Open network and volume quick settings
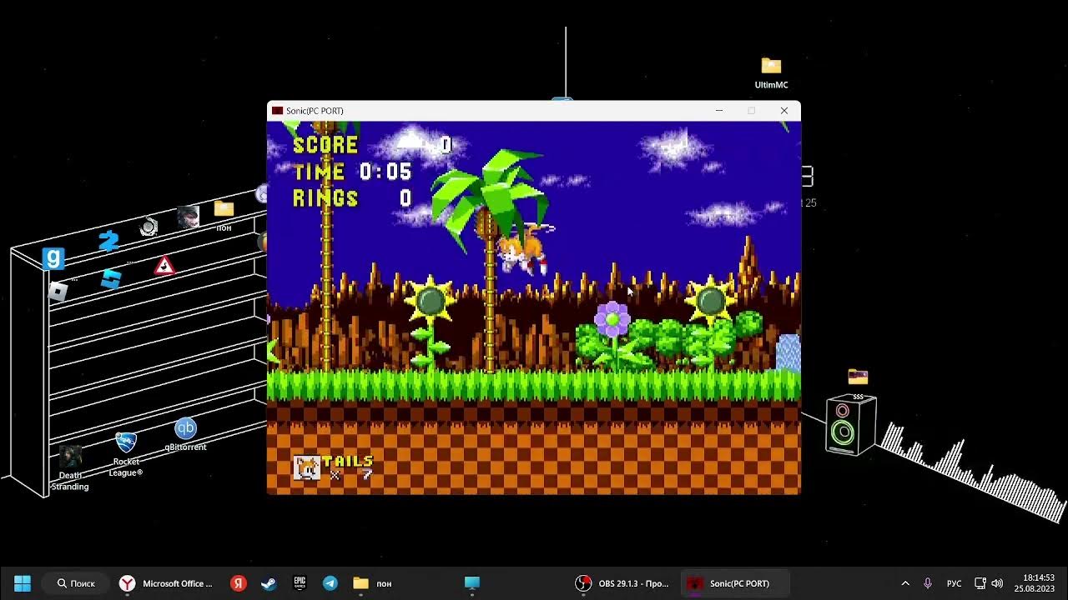Image resolution: width=1068 pixels, height=600 pixels. [989, 583]
